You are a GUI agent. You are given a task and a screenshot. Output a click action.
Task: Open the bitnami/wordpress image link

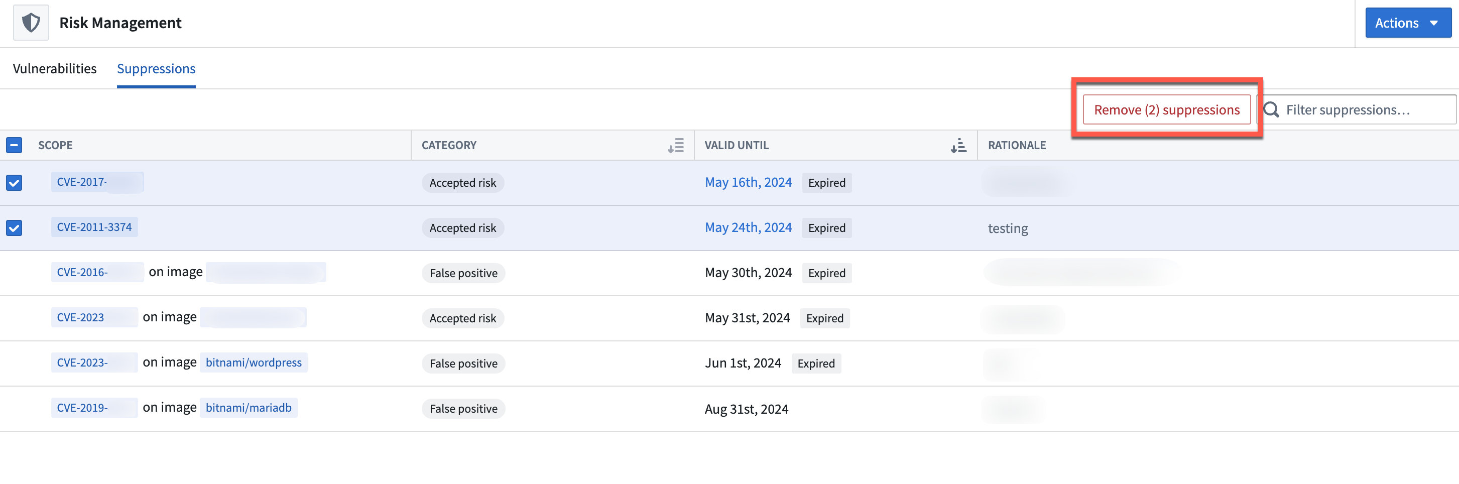point(254,362)
